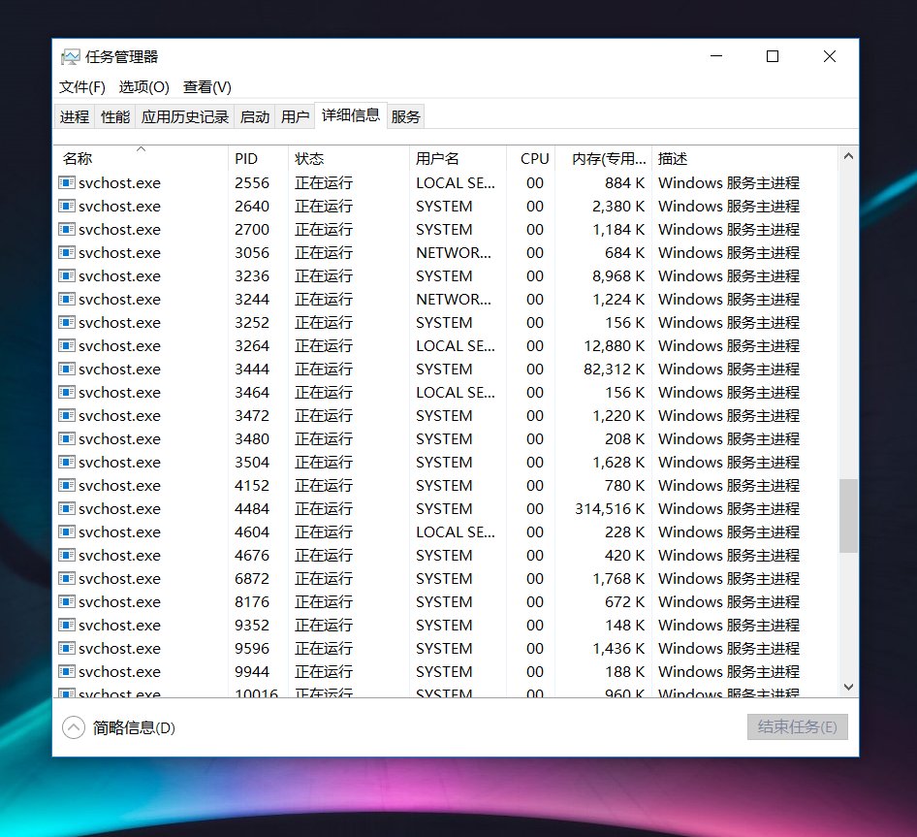Click the icon of svchost.exe PID 3244
This screenshot has height=837, width=917.
[67, 299]
